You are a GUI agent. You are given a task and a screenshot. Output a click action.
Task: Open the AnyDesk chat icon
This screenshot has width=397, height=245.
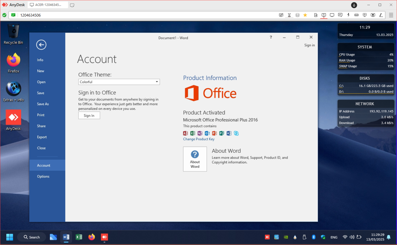(x=340, y=15)
